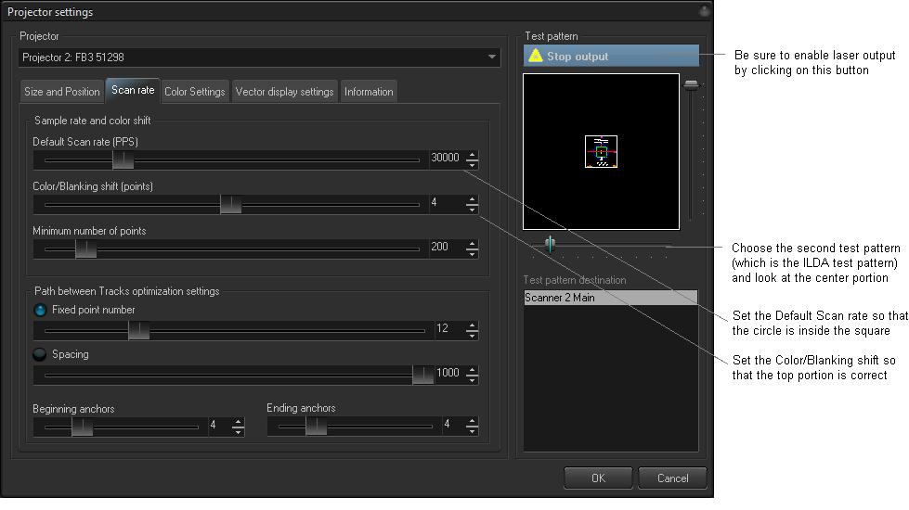The height and width of the screenshot is (510, 909).
Task: Open the Information tab
Action: click(x=369, y=92)
